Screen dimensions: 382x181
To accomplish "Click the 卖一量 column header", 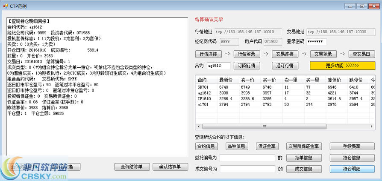I will click(293, 80).
